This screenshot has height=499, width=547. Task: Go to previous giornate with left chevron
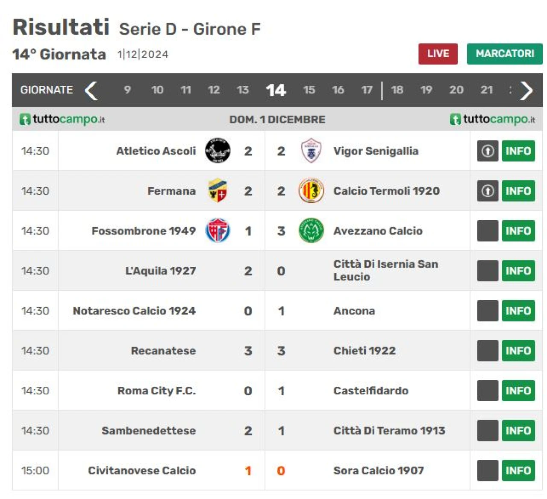91,90
